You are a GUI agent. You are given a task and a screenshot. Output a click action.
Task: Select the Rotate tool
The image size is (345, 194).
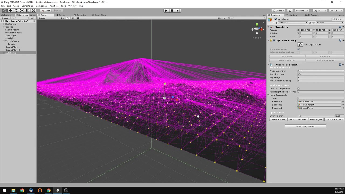pos(16,11)
